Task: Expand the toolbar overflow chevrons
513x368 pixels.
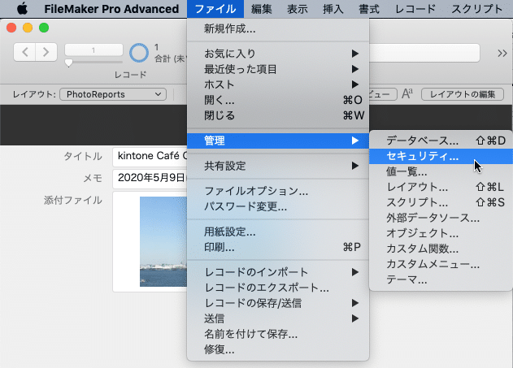Action: [502, 53]
